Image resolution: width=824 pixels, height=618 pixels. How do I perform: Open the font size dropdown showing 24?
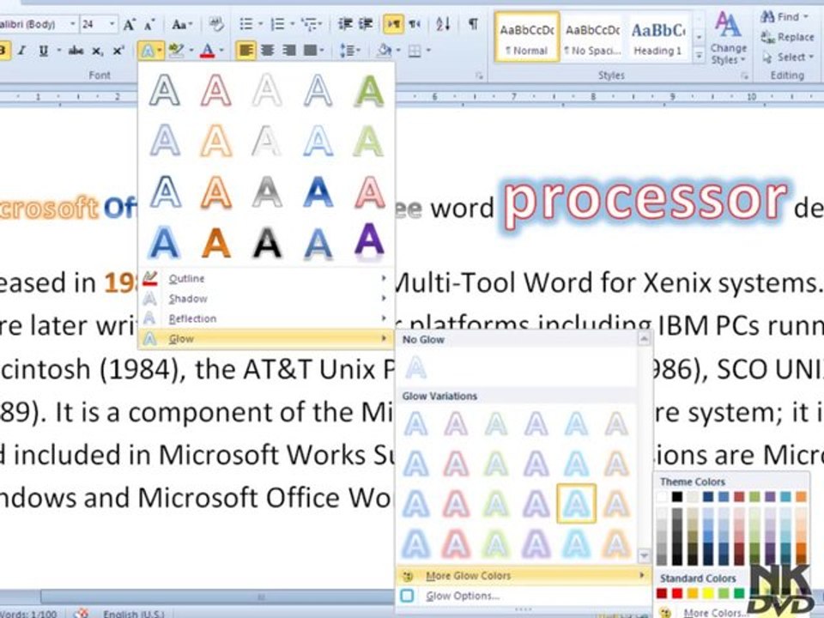click(x=112, y=24)
